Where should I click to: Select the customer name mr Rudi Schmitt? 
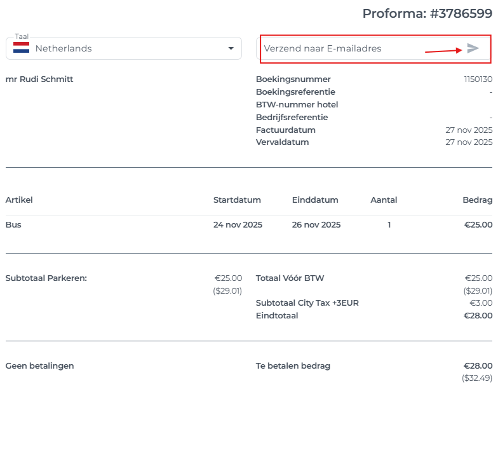click(39, 79)
